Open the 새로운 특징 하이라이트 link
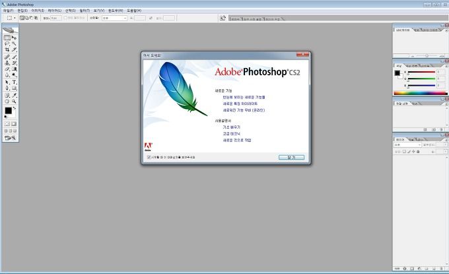 point(240,104)
